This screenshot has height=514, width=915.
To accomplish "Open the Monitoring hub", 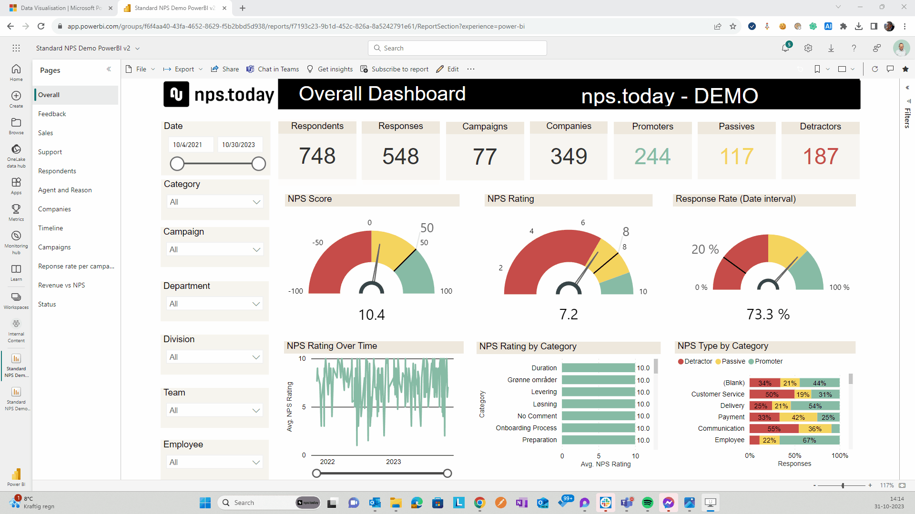I will coord(16,240).
